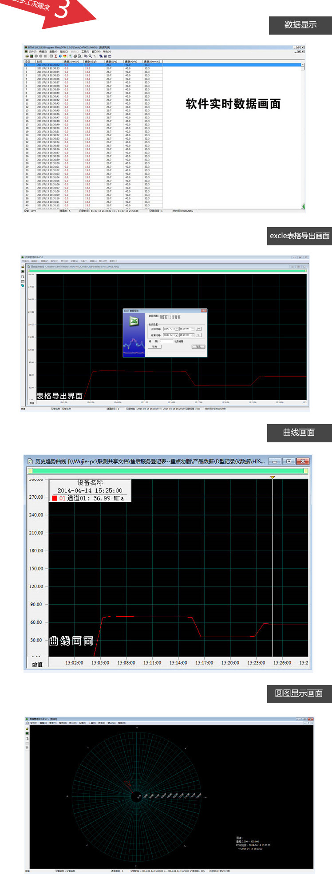Click the 导出 export button in export dialog
This screenshot has height=874, width=332.
198,346
